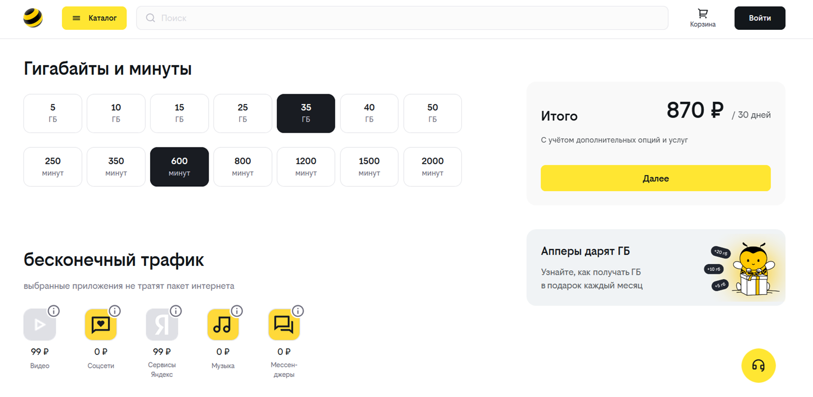
Task: Click the 99 ₽ price under Видео
Action: click(x=40, y=352)
